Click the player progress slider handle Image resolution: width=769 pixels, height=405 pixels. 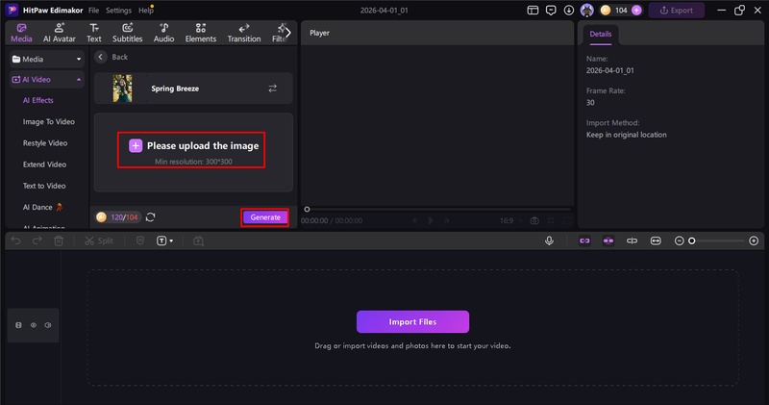307,209
